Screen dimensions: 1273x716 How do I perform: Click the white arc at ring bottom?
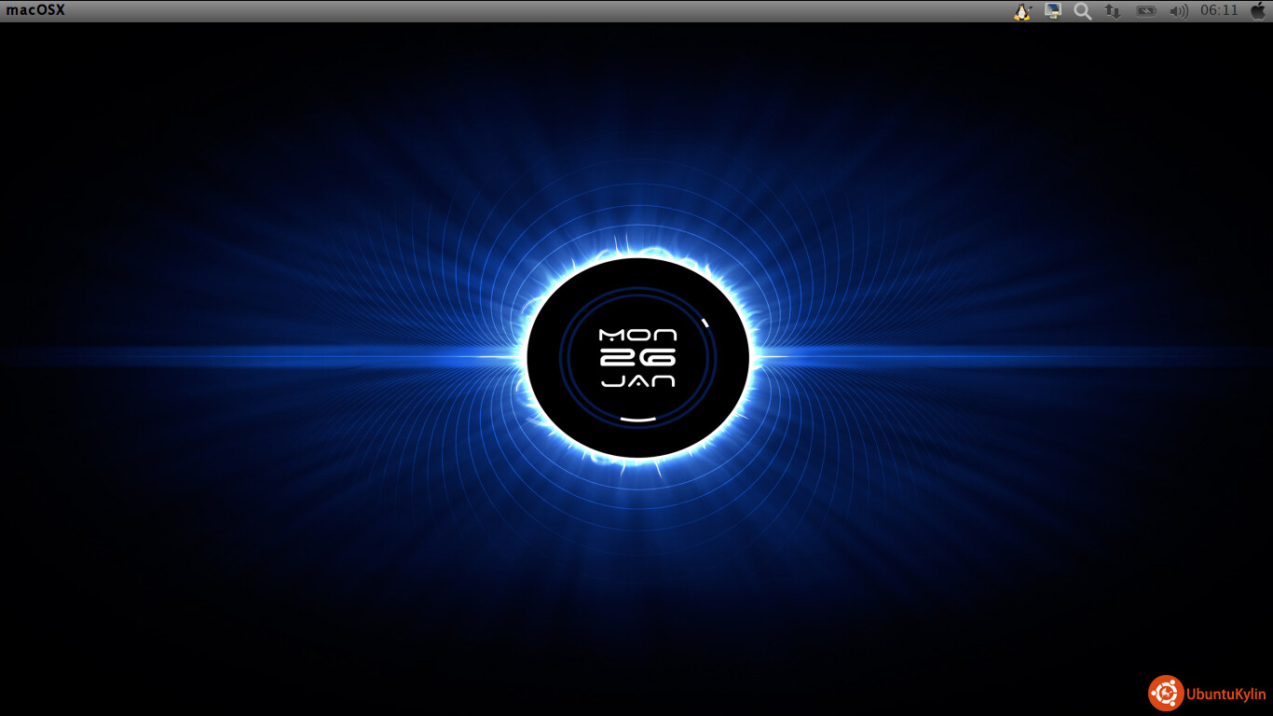pyautogui.click(x=637, y=420)
